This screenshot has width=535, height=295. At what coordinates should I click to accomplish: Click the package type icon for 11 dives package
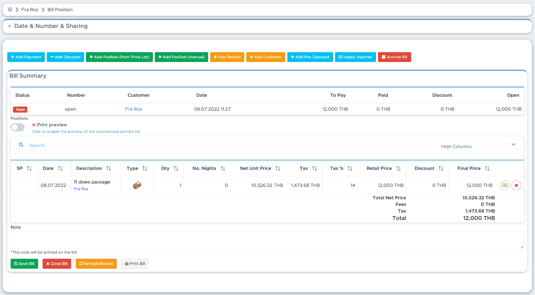click(137, 185)
